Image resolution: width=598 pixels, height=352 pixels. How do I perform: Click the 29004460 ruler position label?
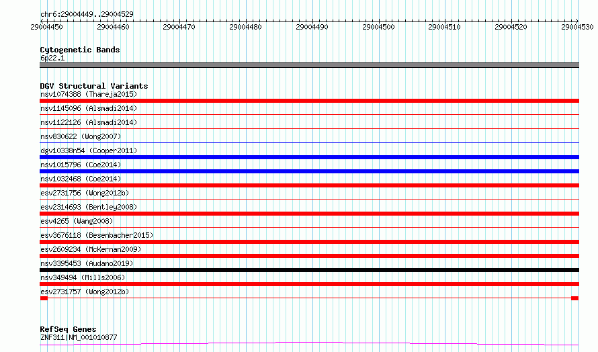click(x=114, y=27)
